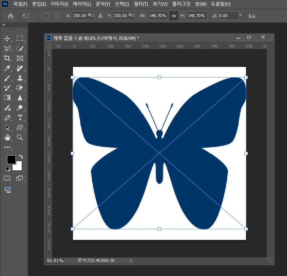The height and width of the screenshot is (276, 287).
Task: Open Edit Toolbar three-dots menu
Action: point(7,147)
